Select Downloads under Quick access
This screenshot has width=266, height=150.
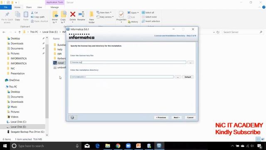pos(17,43)
